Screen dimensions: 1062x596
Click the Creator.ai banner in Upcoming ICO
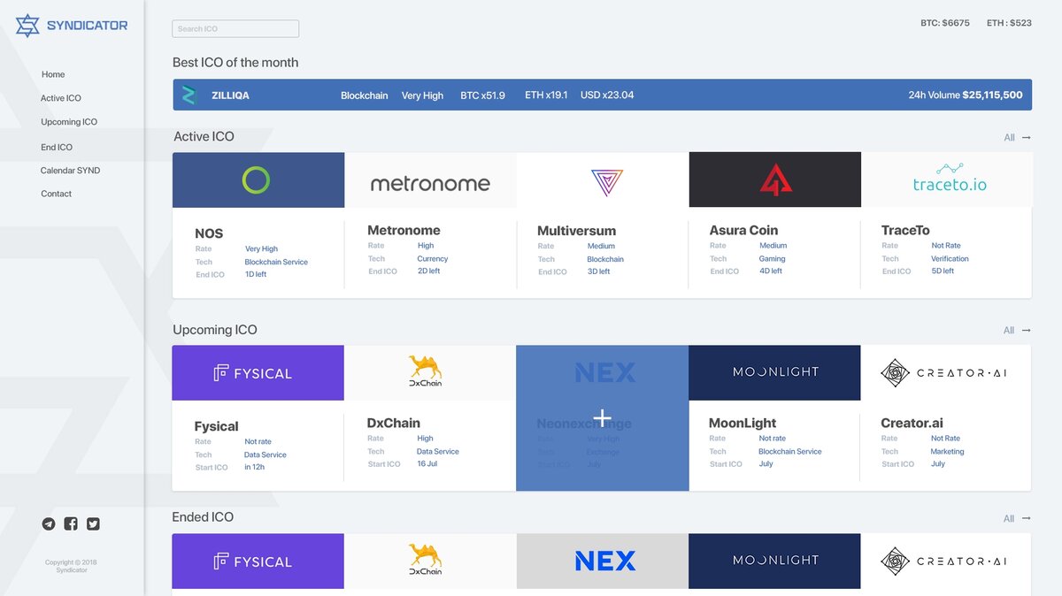pyautogui.click(x=946, y=373)
